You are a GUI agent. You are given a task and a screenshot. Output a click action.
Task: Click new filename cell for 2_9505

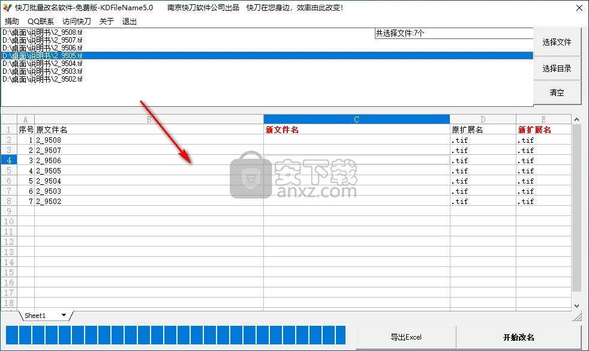coord(356,170)
